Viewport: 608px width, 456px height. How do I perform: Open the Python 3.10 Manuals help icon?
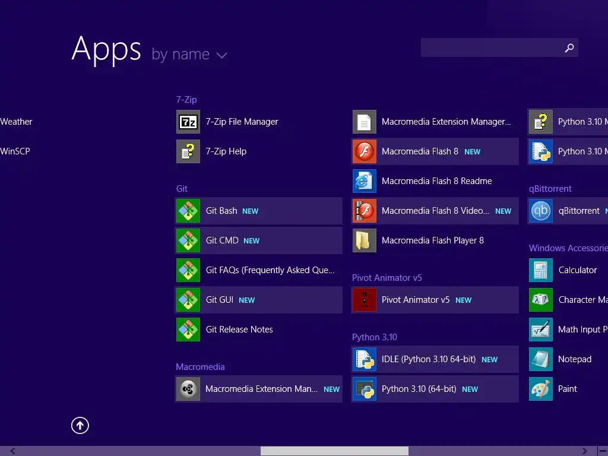coord(540,122)
